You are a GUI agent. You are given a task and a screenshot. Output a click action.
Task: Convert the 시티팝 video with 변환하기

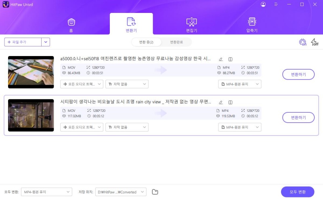pyautogui.click(x=298, y=117)
